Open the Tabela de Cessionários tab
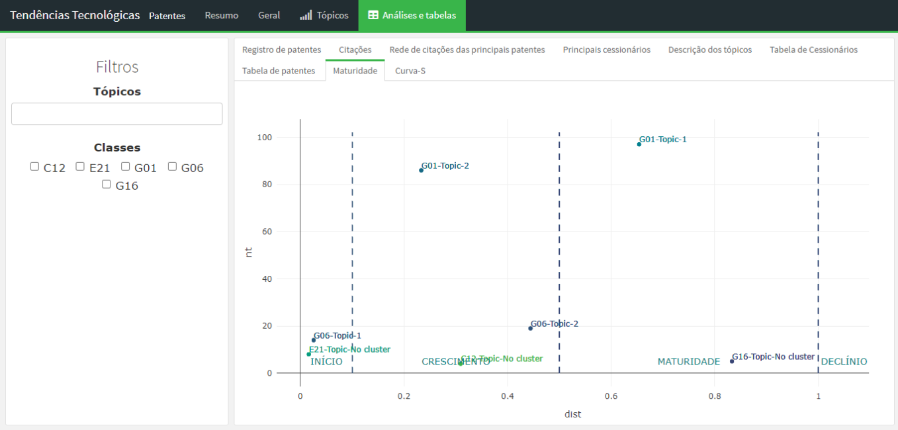The height and width of the screenshot is (430, 898). tap(813, 50)
